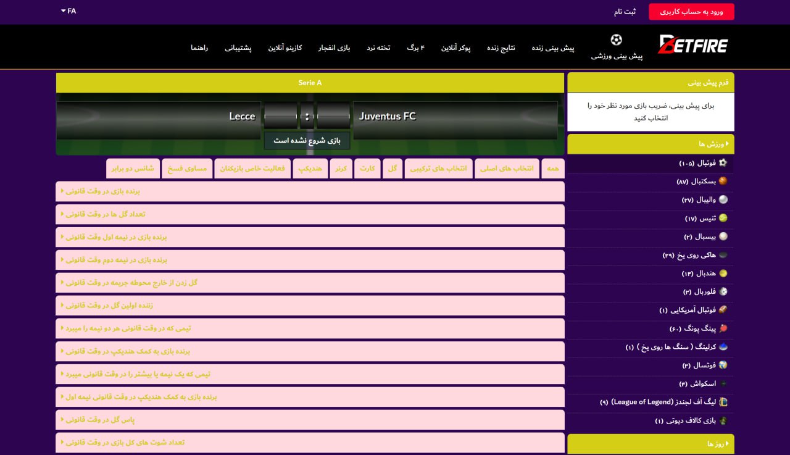This screenshot has height=455, width=790.
Task: Click the BETFIRE logo
Action: coord(692,45)
